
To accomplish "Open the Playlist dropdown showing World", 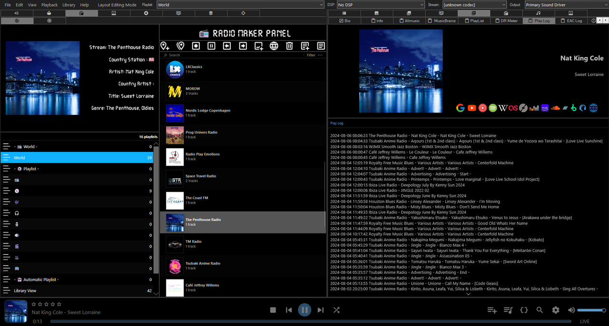I will click(240, 5).
